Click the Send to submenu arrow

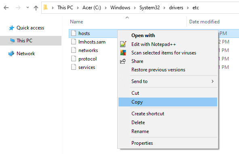coord(212,81)
